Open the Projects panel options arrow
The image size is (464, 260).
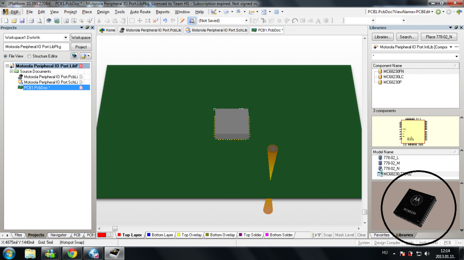coord(82,28)
